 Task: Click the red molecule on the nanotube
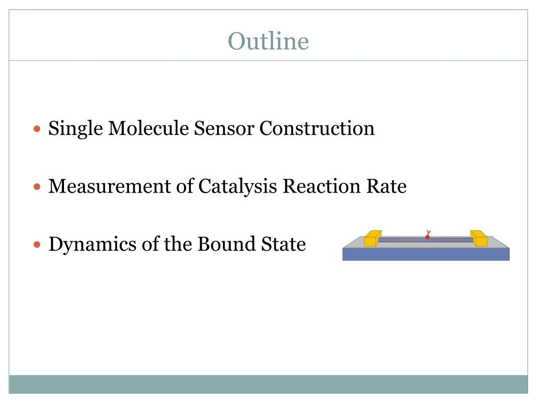coord(427,235)
